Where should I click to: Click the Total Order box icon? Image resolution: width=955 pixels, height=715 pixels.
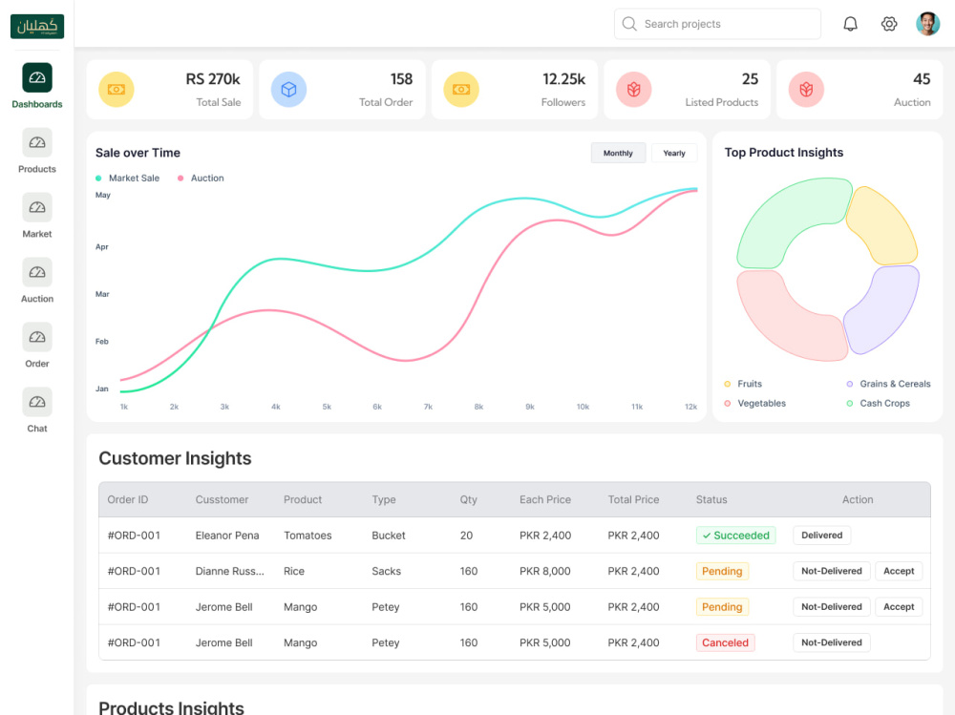click(288, 90)
